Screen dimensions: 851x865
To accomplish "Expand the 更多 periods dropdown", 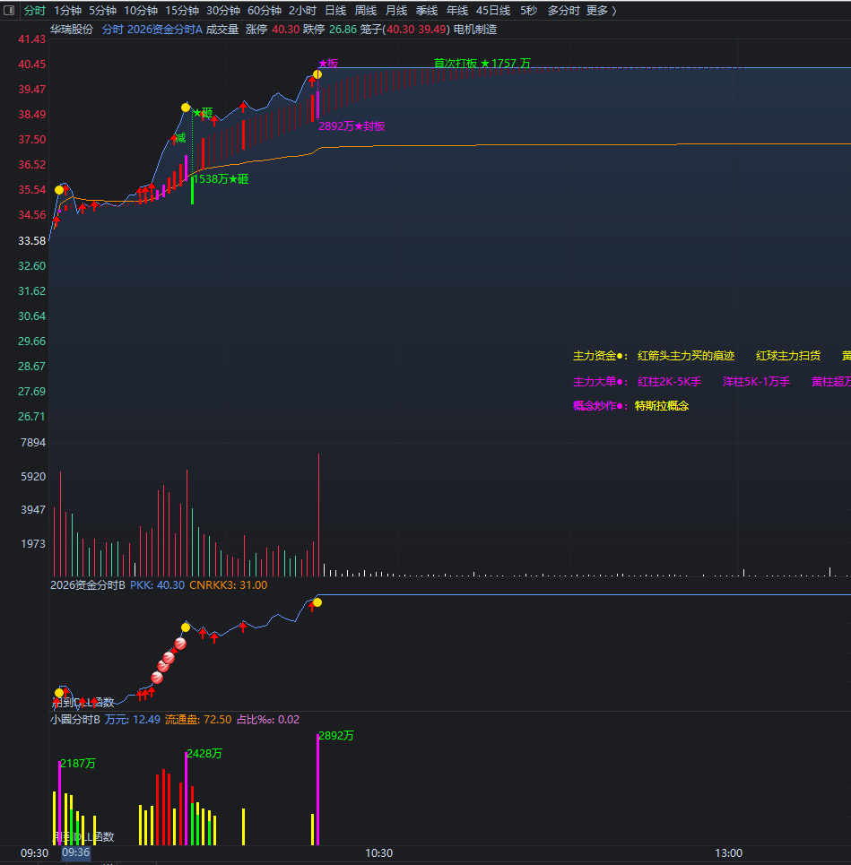I will [x=601, y=11].
